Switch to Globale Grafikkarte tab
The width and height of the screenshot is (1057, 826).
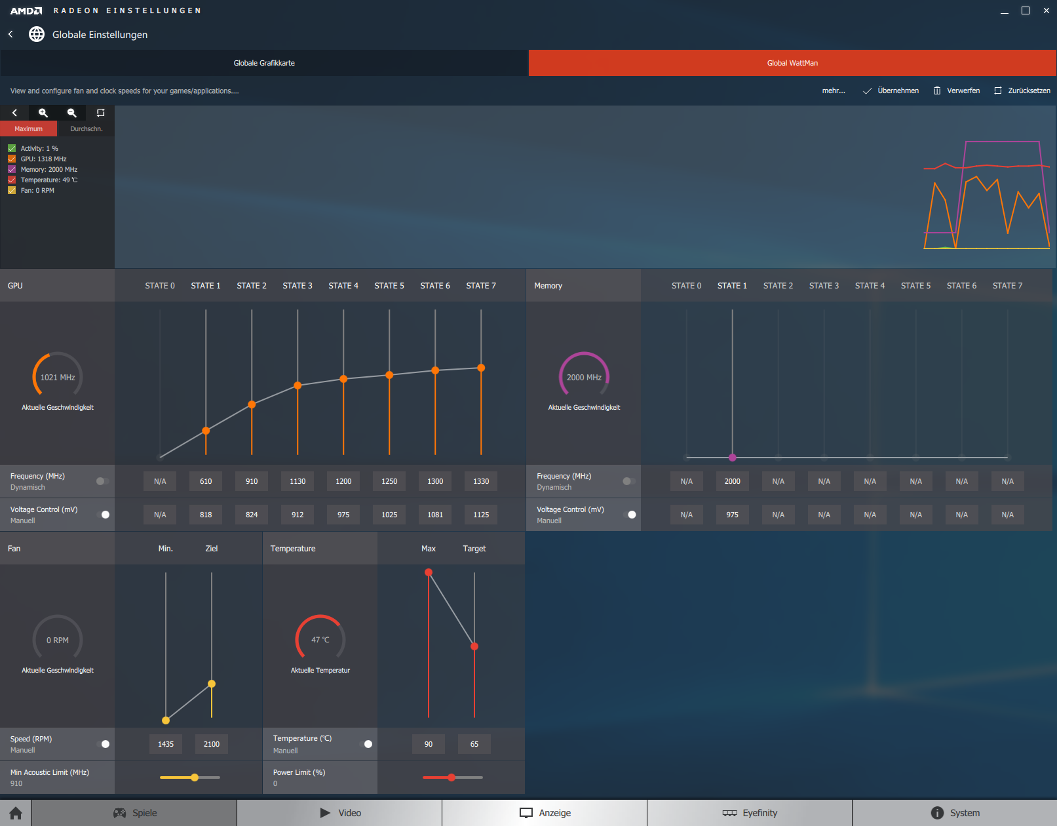(x=264, y=63)
